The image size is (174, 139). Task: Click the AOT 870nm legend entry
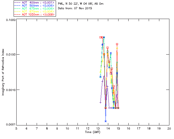coord(35,11)
